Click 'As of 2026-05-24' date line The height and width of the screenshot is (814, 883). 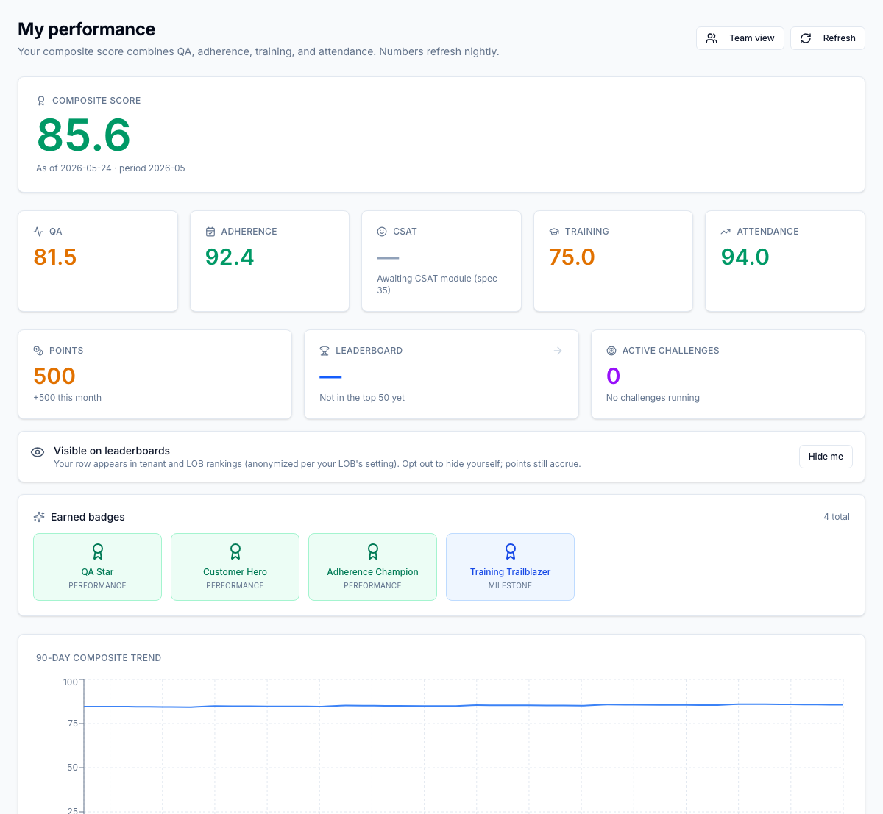click(x=110, y=168)
